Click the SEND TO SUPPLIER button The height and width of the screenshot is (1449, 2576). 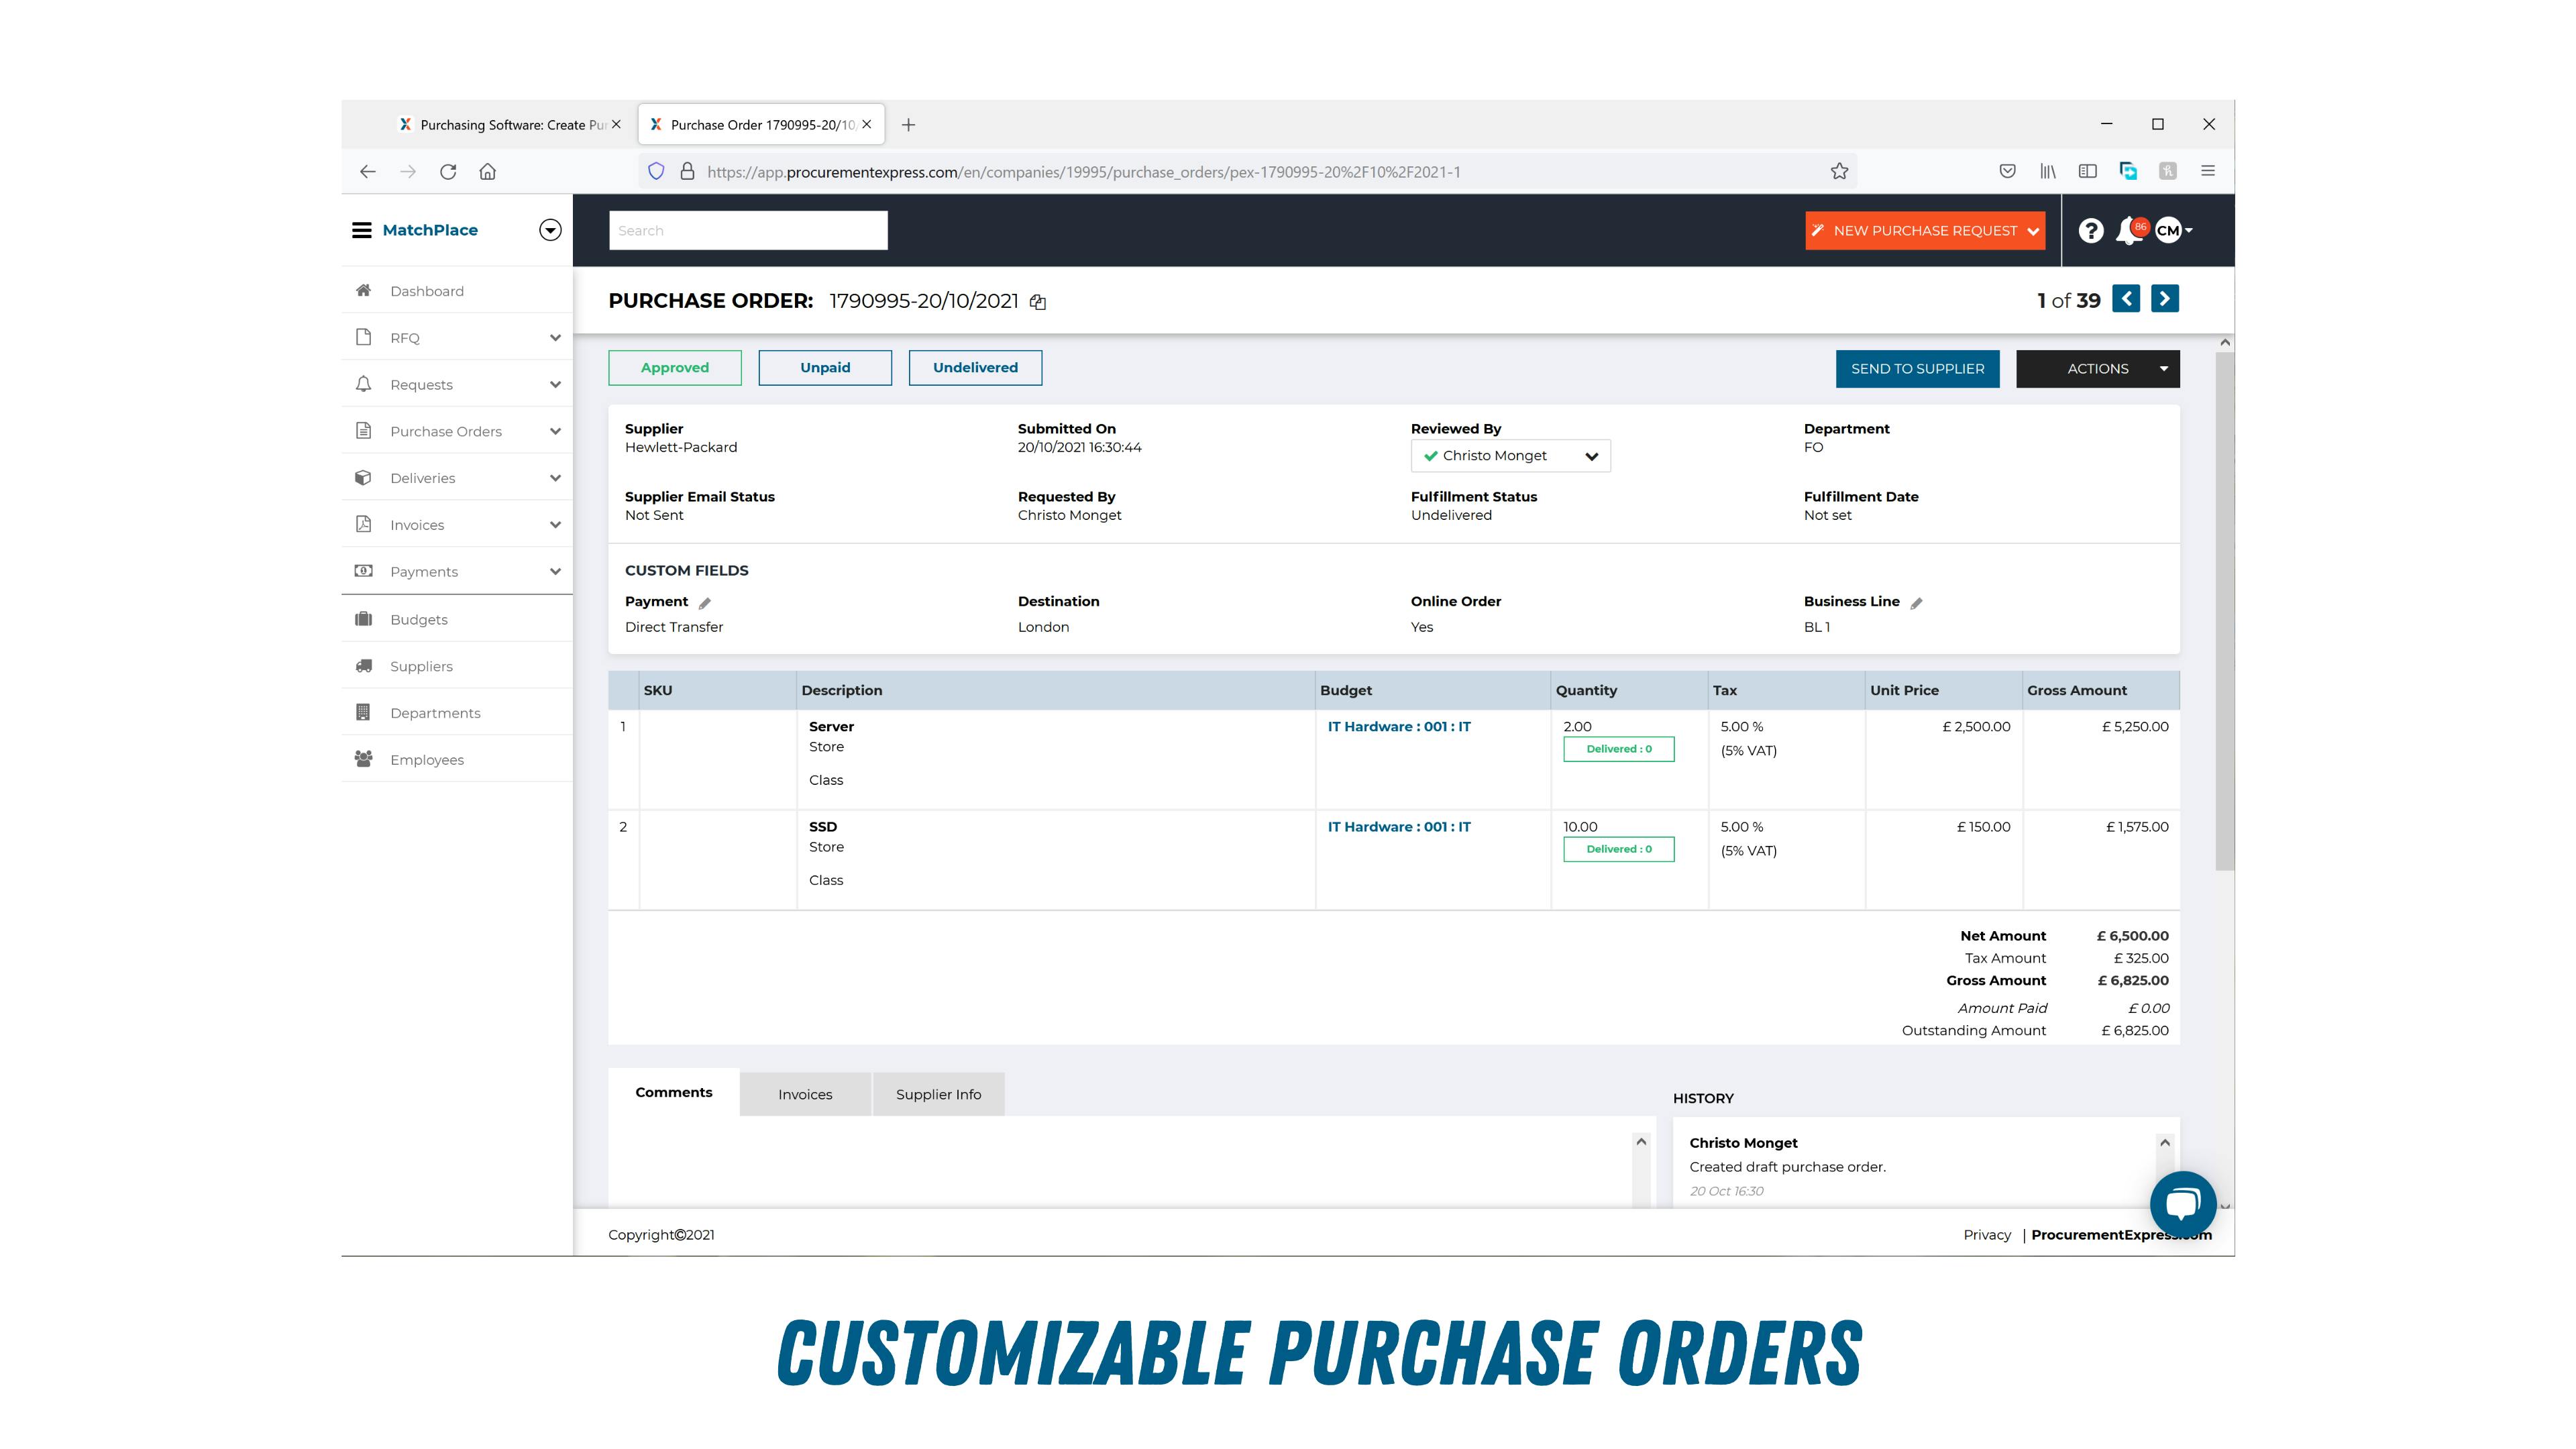point(1917,368)
